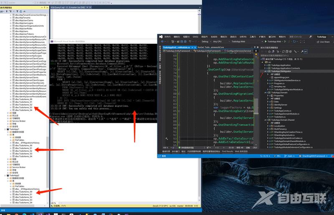Click the Live Share icon

318,42
